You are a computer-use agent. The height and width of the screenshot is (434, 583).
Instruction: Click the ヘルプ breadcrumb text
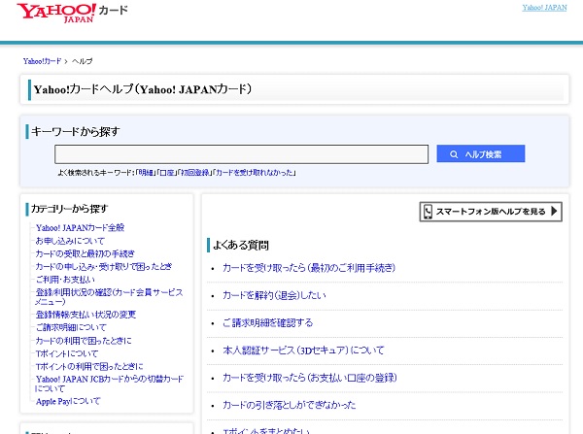click(x=82, y=61)
